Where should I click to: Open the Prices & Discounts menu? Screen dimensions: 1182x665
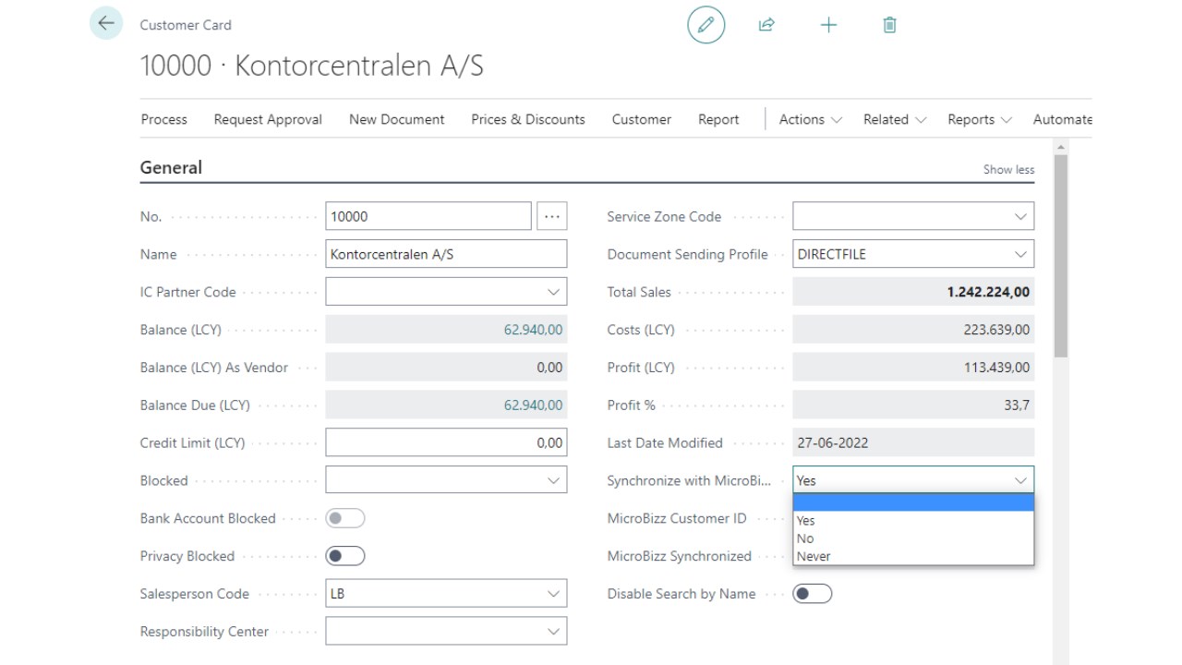[x=528, y=119]
